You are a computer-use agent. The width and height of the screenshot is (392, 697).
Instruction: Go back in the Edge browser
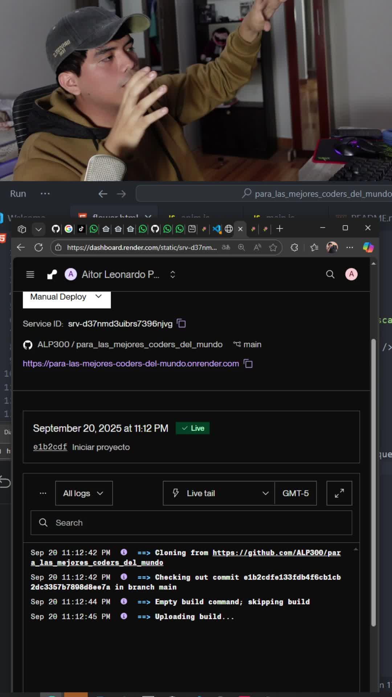point(21,248)
